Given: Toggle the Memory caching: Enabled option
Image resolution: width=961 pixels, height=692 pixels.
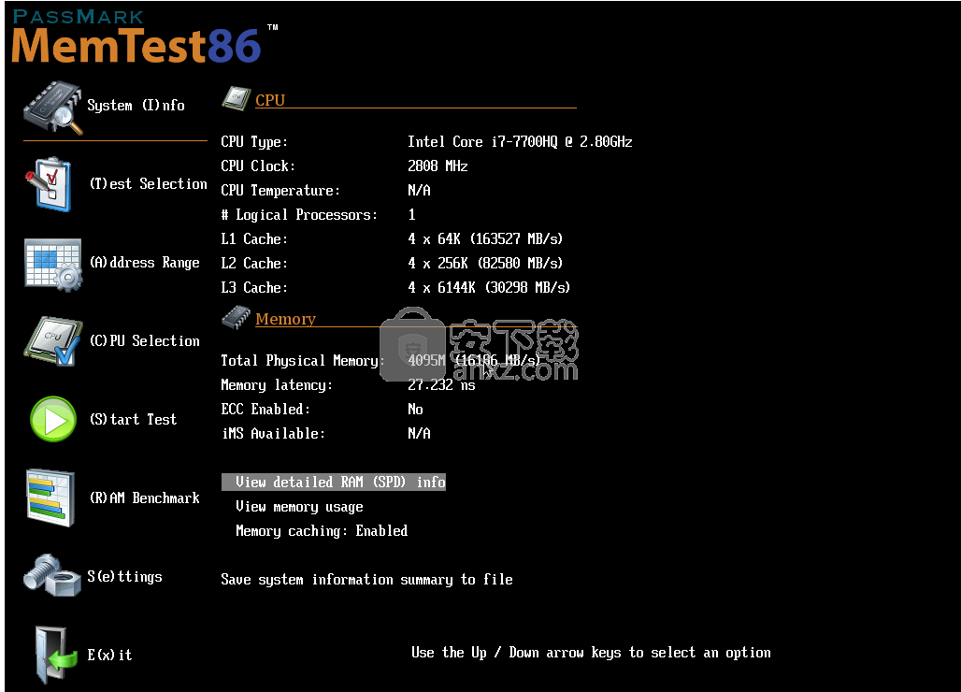Looking at the screenshot, I should point(321,531).
